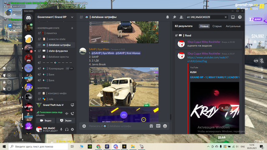
Task: Open notification settings bell icon
Action: (x=168, y=17)
